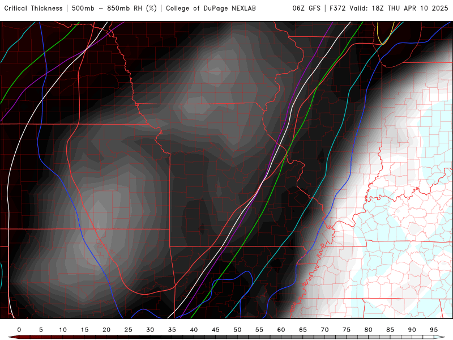
Task: Click the "06Z GFS" model run label
Action: point(306,8)
